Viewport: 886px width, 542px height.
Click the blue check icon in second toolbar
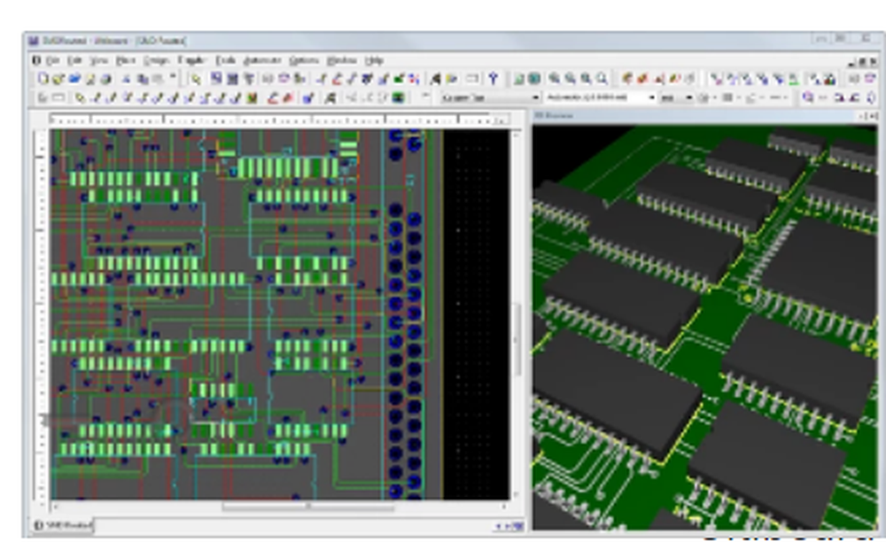(x=308, y=97)
